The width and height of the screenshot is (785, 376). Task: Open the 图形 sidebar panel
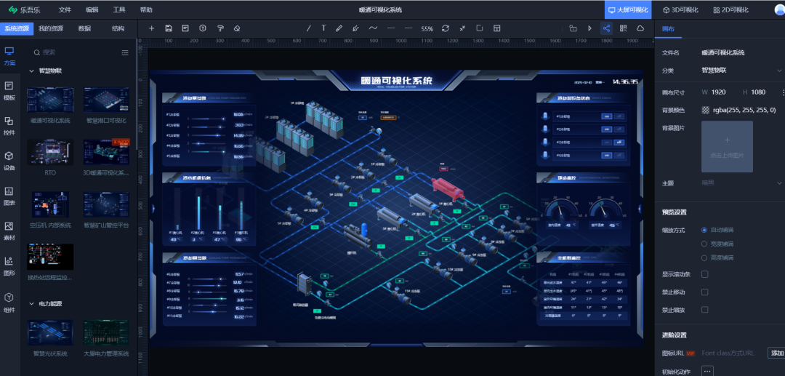pyautogui.click(x=9, y=266)
